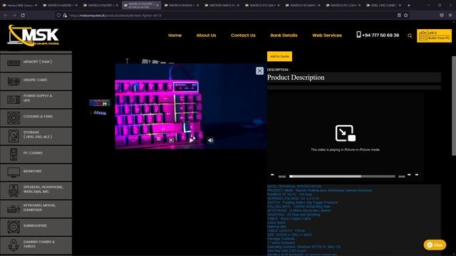Viewport: 456px width, 256px height.
Task: Click the Build Your PC cart icon
Action: (423, 36)
